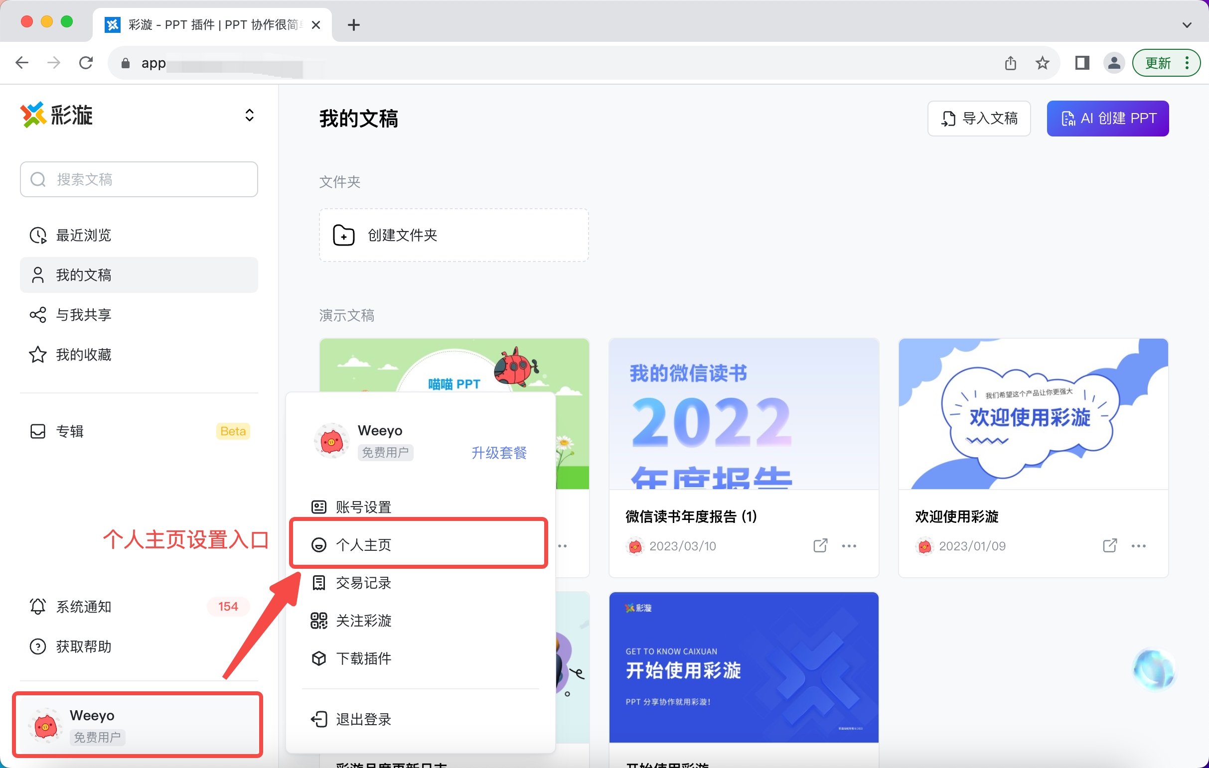Click the Weeyo avatar in popup menu

[331, 441]
